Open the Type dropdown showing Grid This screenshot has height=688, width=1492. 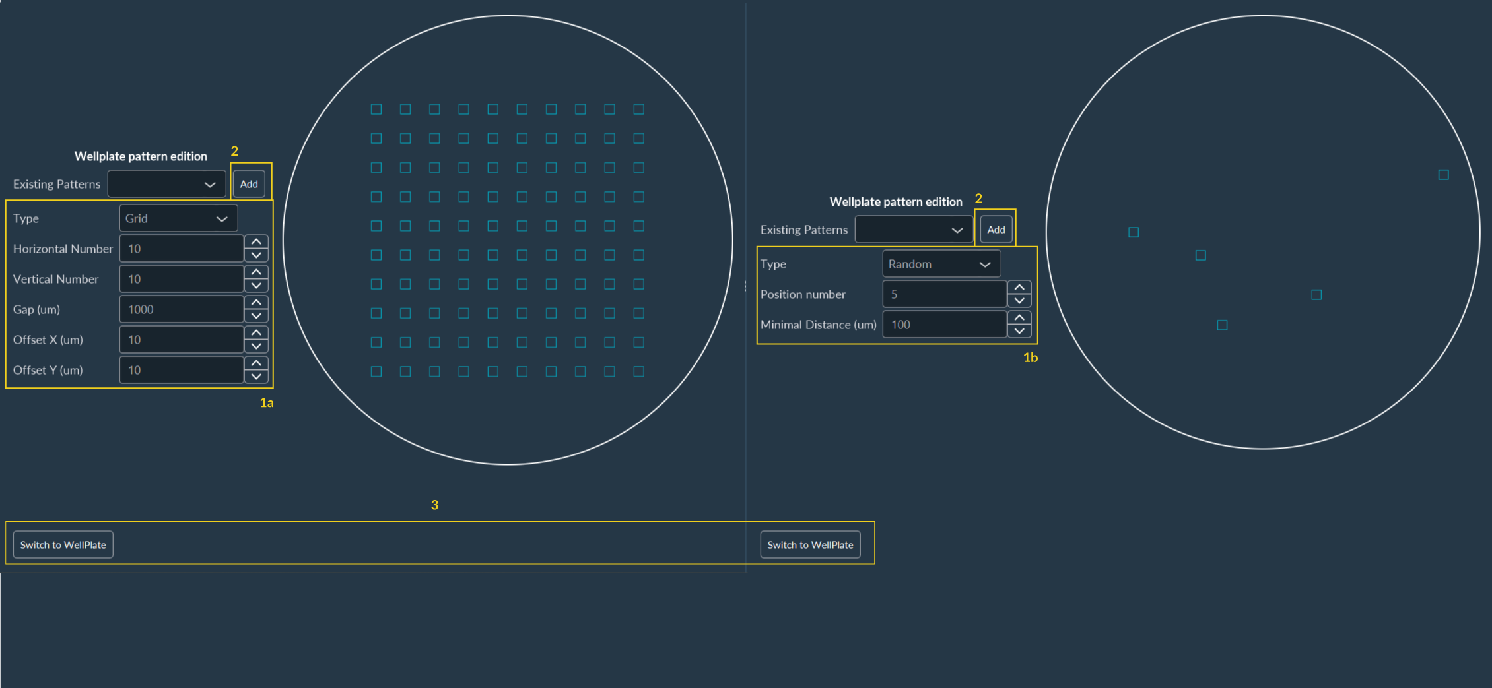click(x=178, y=218)
